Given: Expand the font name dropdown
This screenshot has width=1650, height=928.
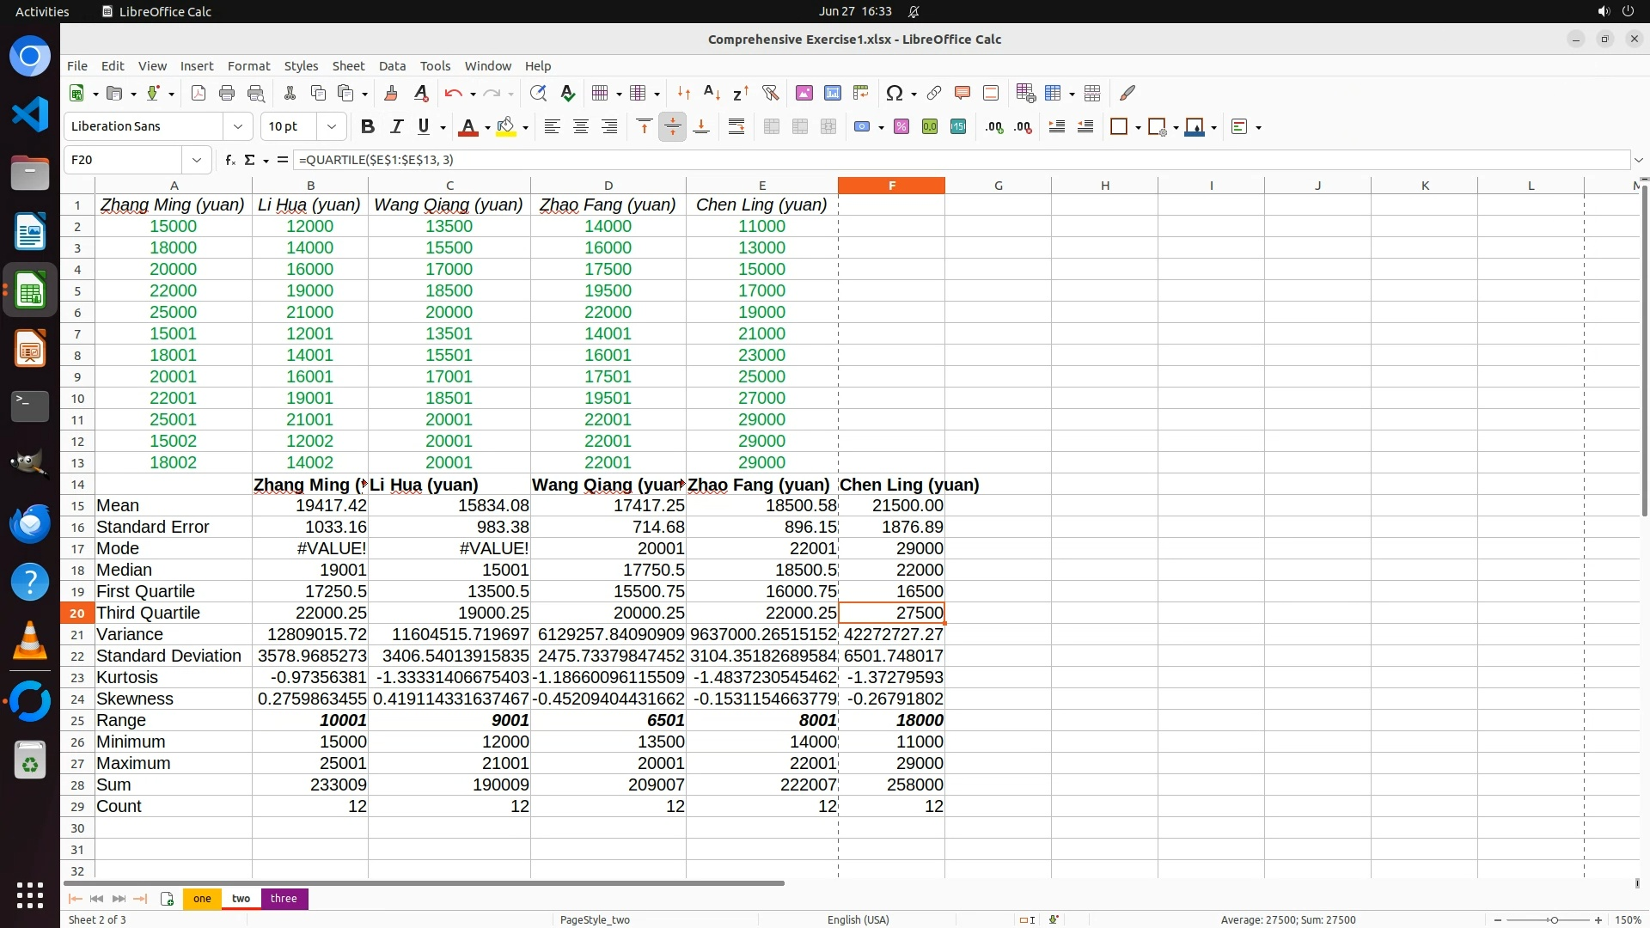Looking at the screenshot, I should [238, 126].
